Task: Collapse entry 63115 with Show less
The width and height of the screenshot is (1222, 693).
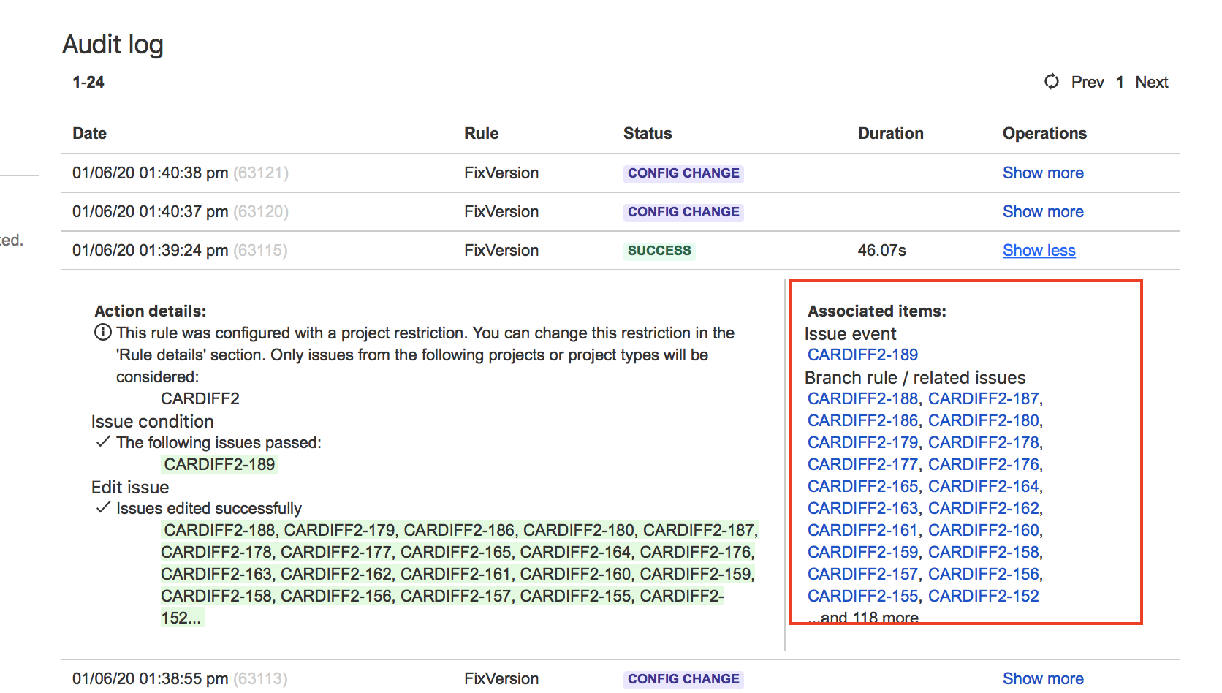Action: tap(1039, 250)
